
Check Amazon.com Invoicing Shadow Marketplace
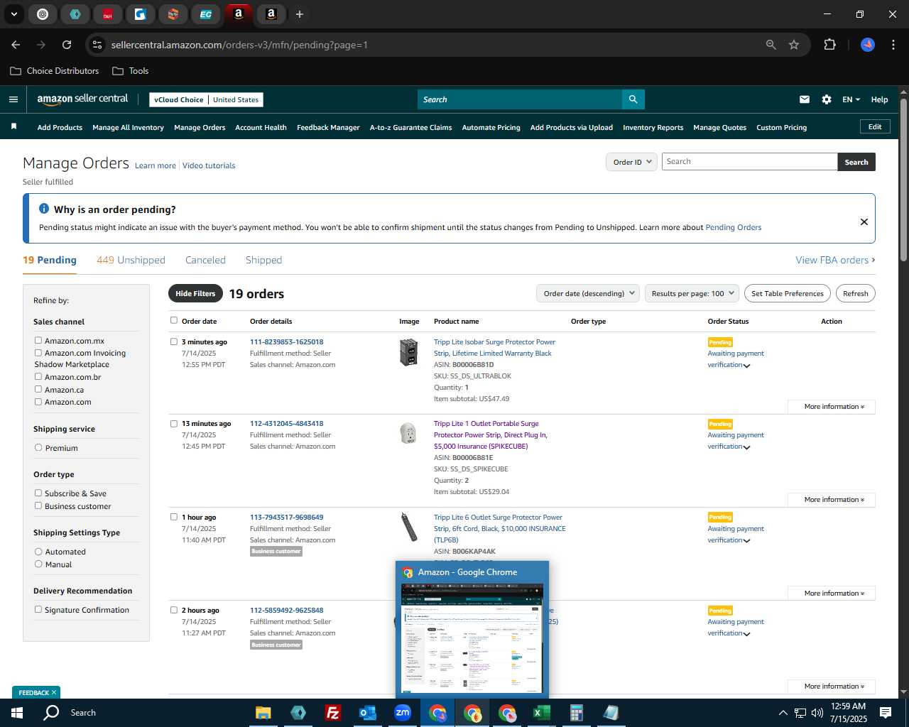(38, 352)
